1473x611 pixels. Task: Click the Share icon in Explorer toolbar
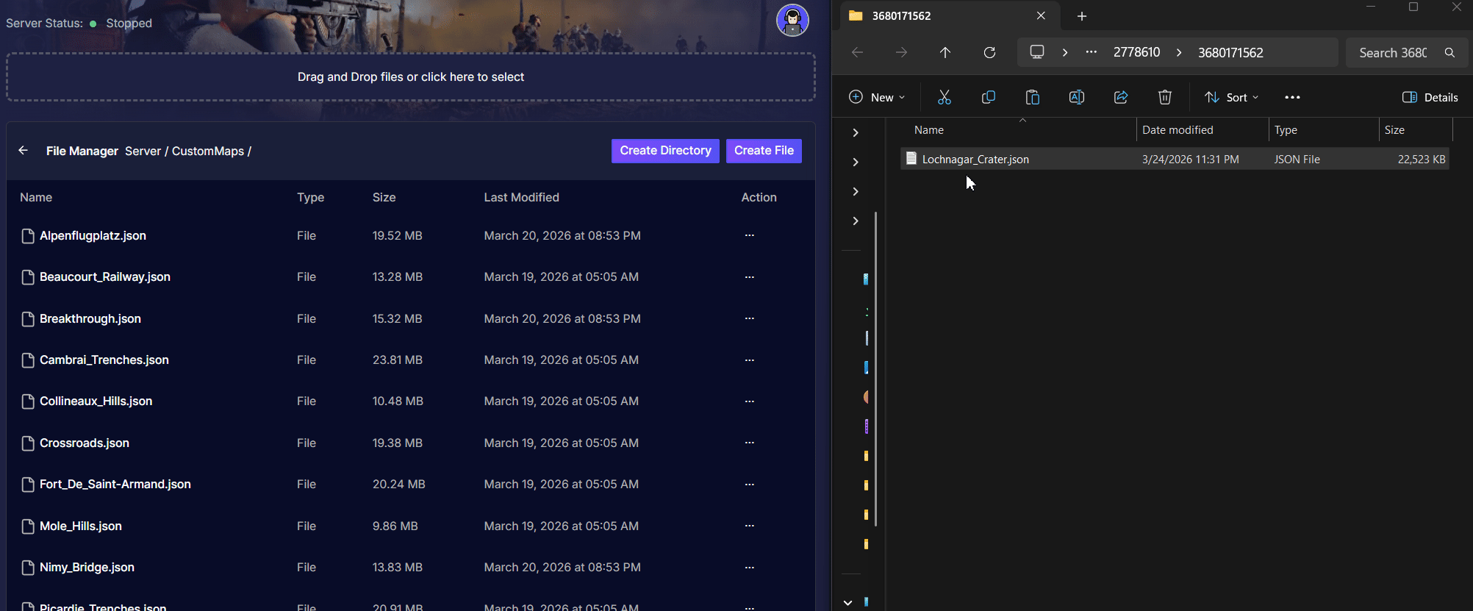[1121, 97]
